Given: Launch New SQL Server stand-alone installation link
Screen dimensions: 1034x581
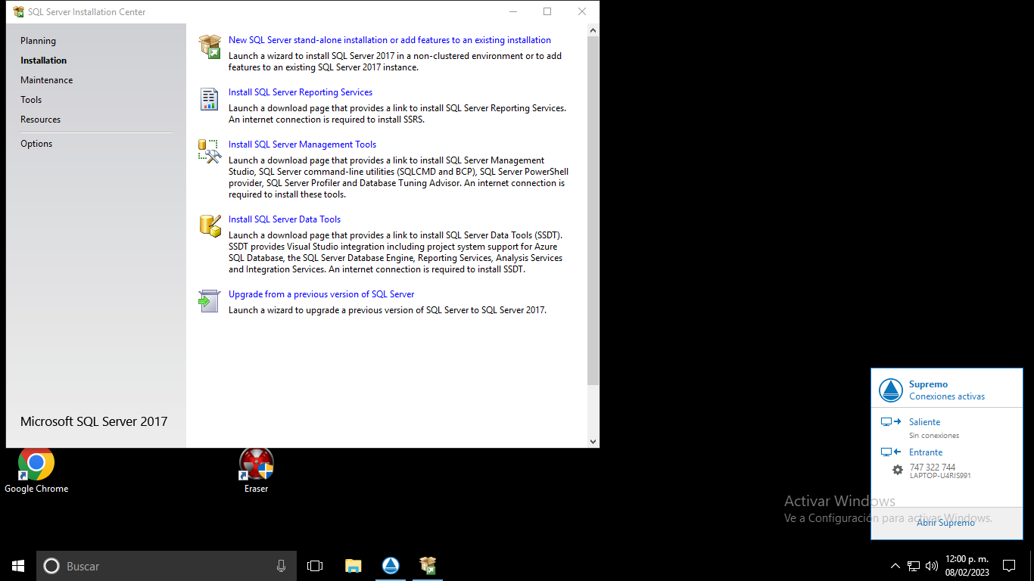Looking at the screenshot, I should tap(390, 40).
